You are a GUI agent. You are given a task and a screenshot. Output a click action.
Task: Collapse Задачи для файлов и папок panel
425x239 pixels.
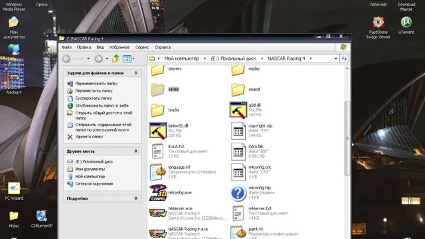pos(135,73)
